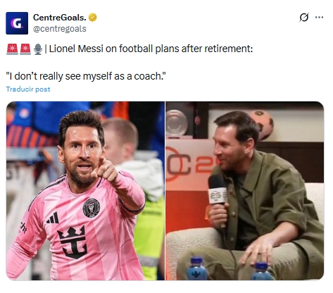The image size is (333, 293).
Task: Open the three-dot more options menu
Action: pyautogui.click(x=319, y=17)
